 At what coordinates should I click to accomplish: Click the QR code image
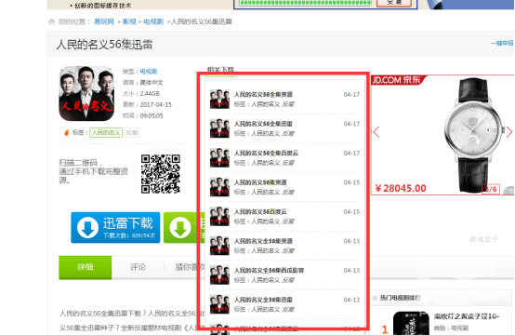coord(161,174)
